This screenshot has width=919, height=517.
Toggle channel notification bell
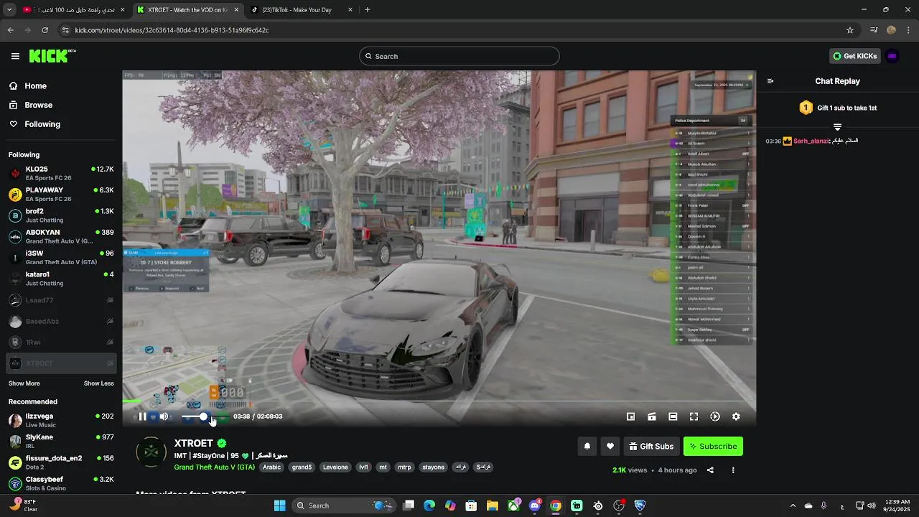[x=587, y=446]
